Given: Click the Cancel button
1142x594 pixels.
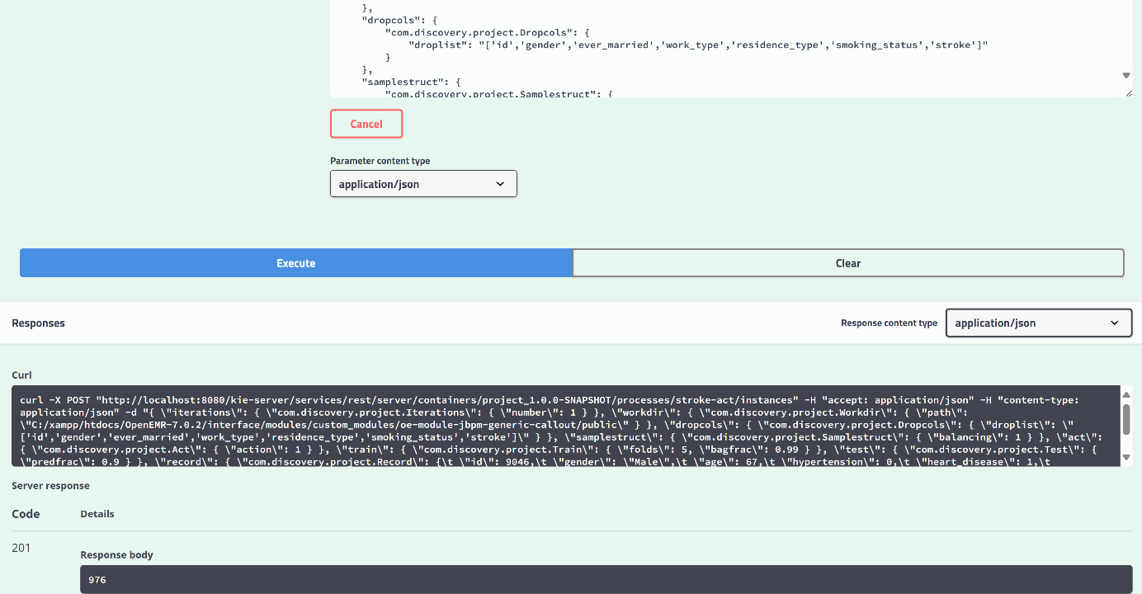Looking at the screenshot, I should coord(366,123).
